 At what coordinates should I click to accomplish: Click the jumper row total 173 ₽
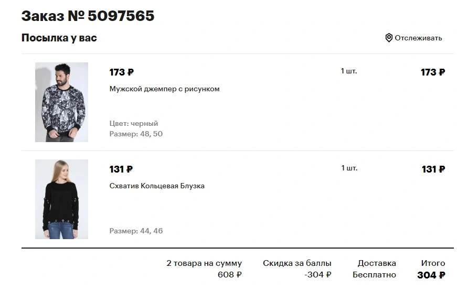(433, 72)
